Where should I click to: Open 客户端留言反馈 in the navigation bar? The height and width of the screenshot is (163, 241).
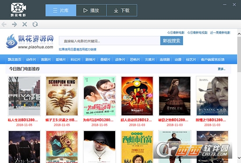point(213,59)
